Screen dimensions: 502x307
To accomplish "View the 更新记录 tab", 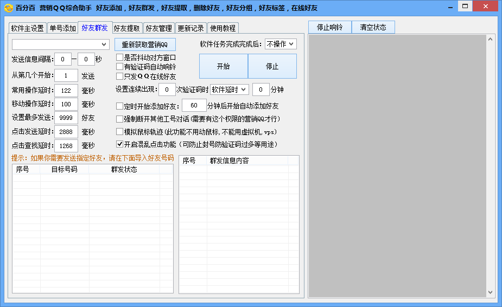I will (191, 28).
